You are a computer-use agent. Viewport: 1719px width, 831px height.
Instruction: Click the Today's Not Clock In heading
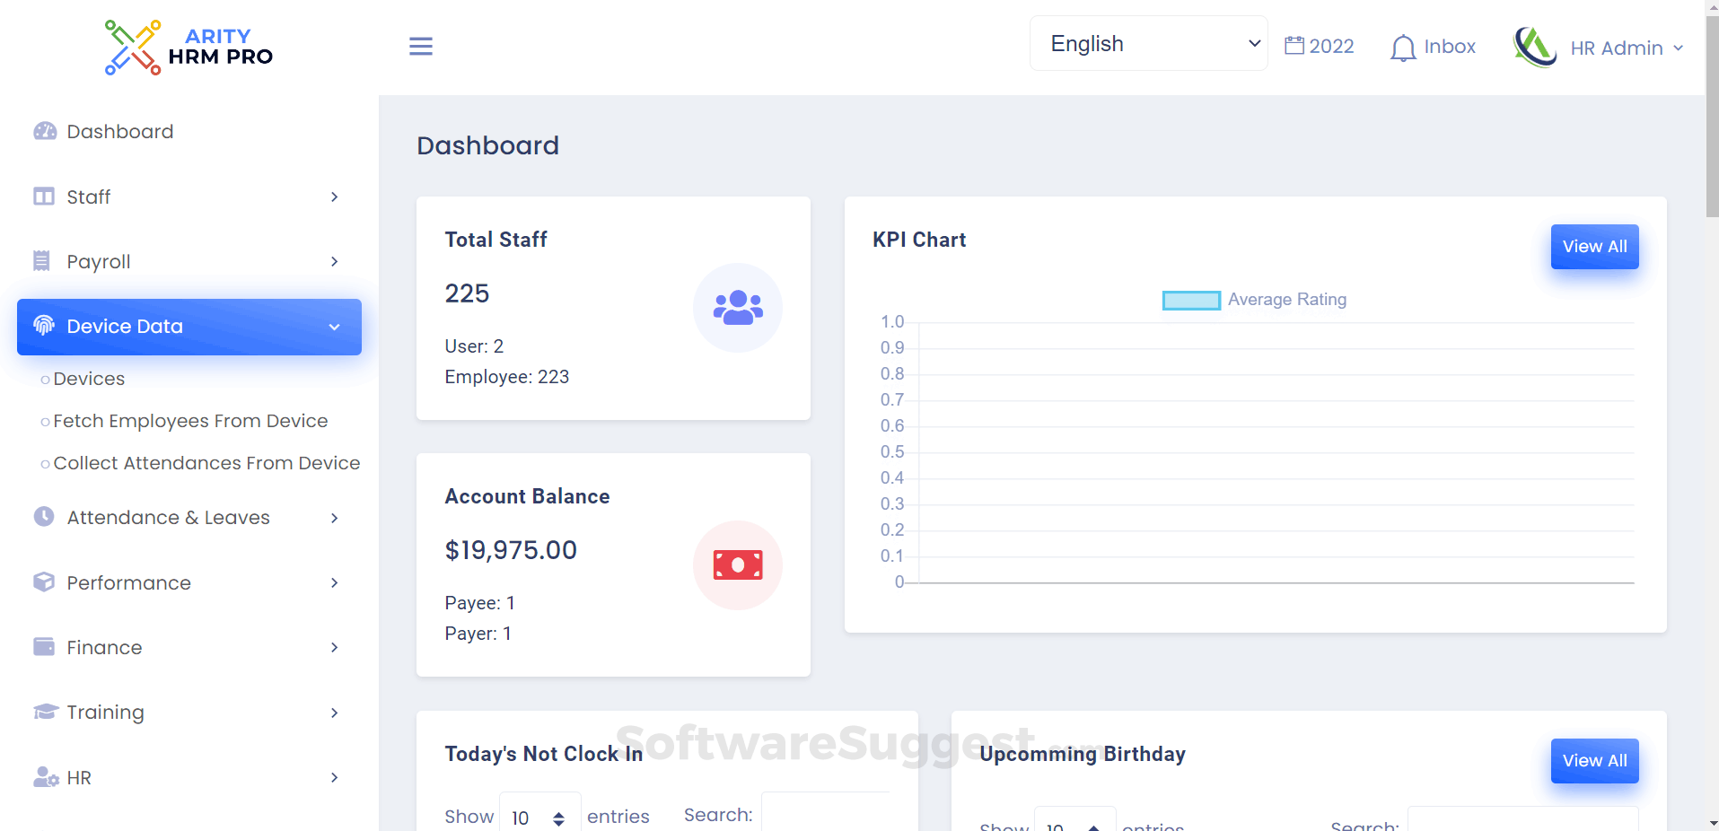[544, 754]
